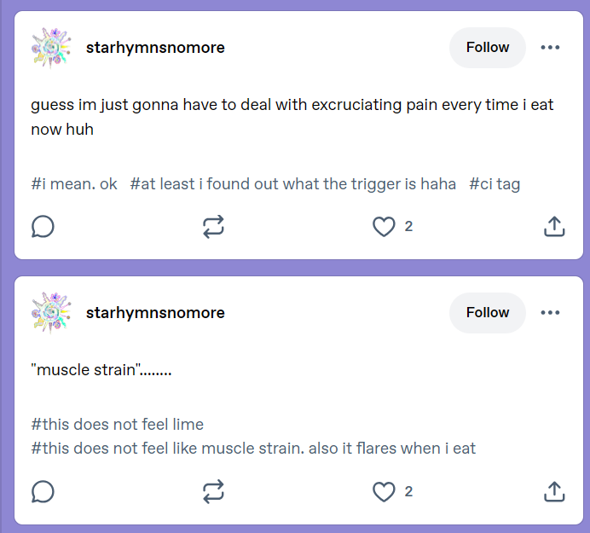Follow starhymnsnomore from the second post
590x533 pixels.
[x=488, y=312]
